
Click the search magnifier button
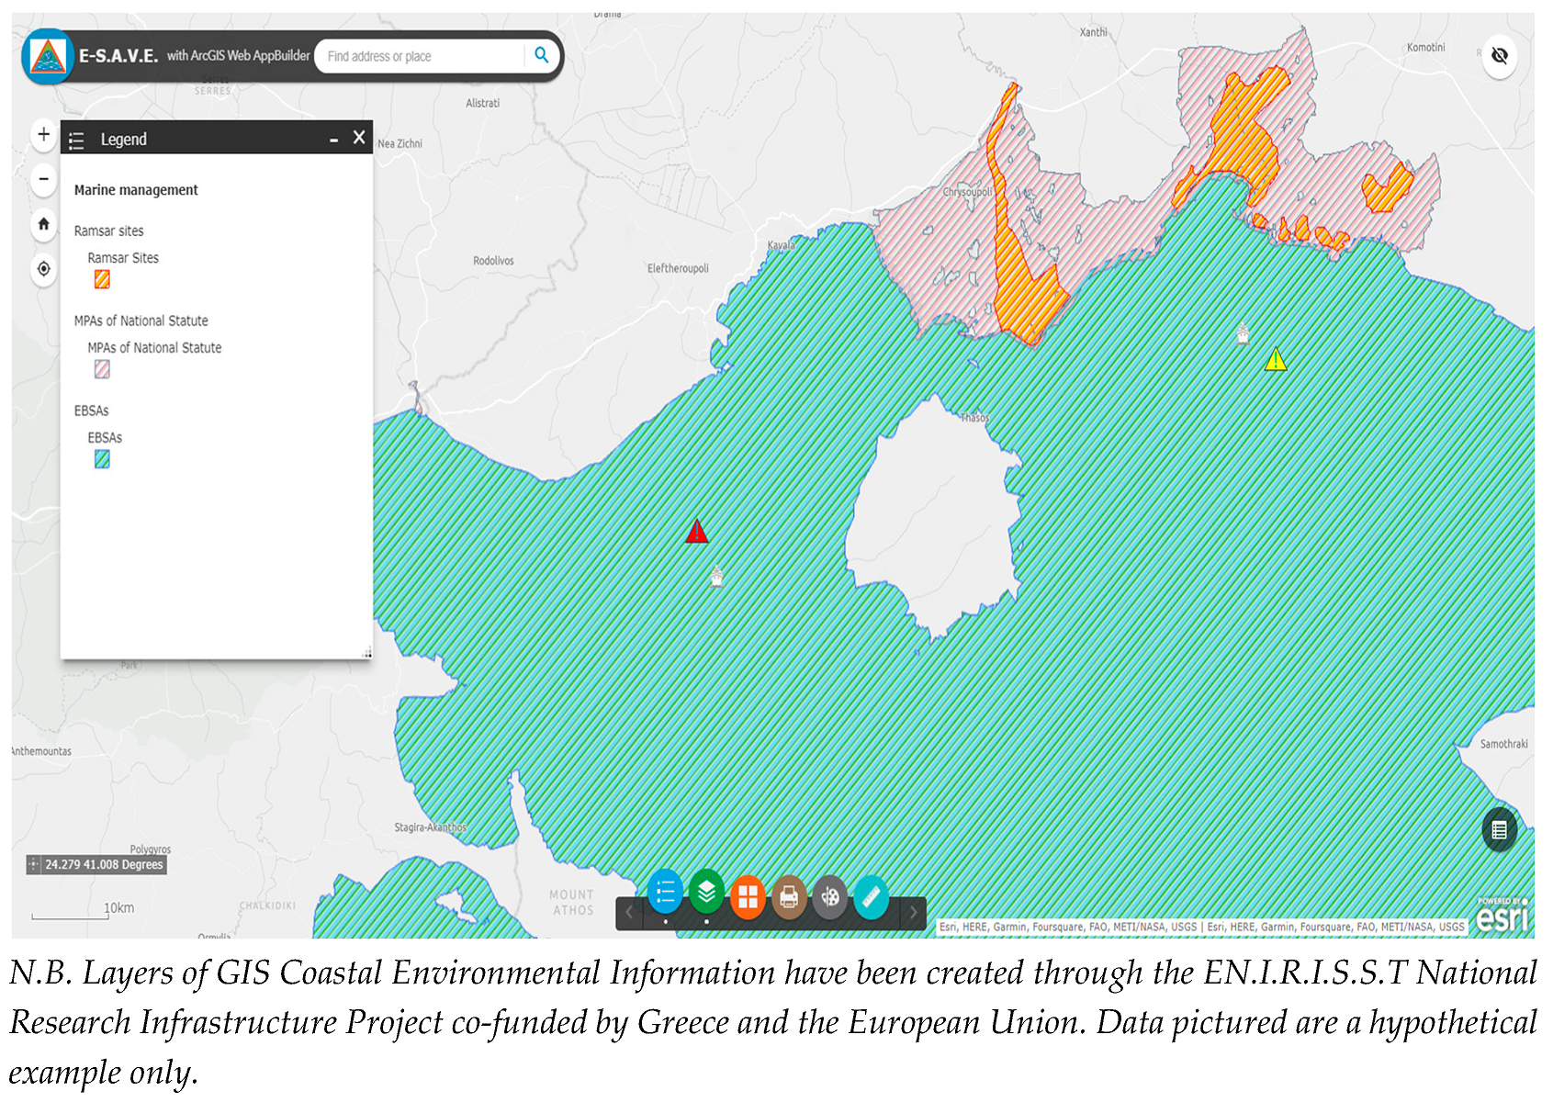pos(542,56)
